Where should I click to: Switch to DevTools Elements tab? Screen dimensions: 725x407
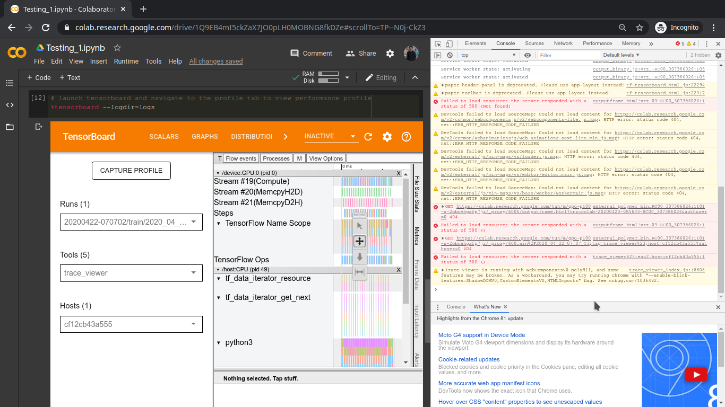coord(475,43)
